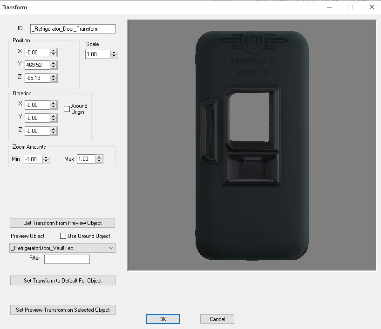Decrease Position X with down arrow
This screenshot has height=329, width=381.
54,54
